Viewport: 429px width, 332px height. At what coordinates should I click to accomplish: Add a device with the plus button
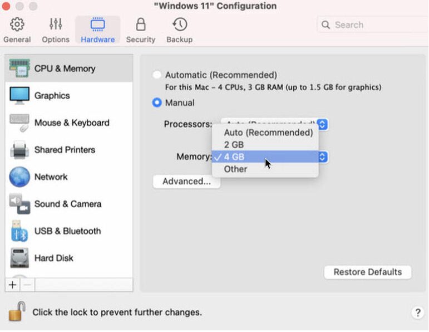13,285
